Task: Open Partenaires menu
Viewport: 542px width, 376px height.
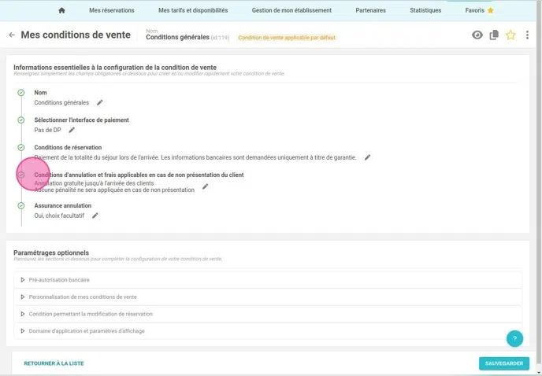Action: tap(370, 10)
